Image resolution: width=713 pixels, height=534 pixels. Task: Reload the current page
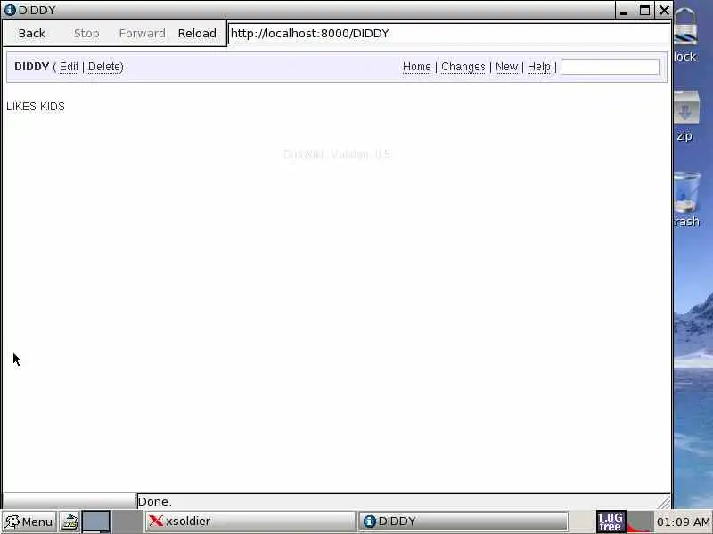[x=197, y=34]
